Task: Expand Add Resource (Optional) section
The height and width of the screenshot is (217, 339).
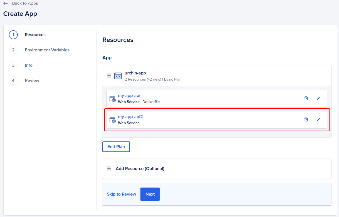Action: click(140, 168)
